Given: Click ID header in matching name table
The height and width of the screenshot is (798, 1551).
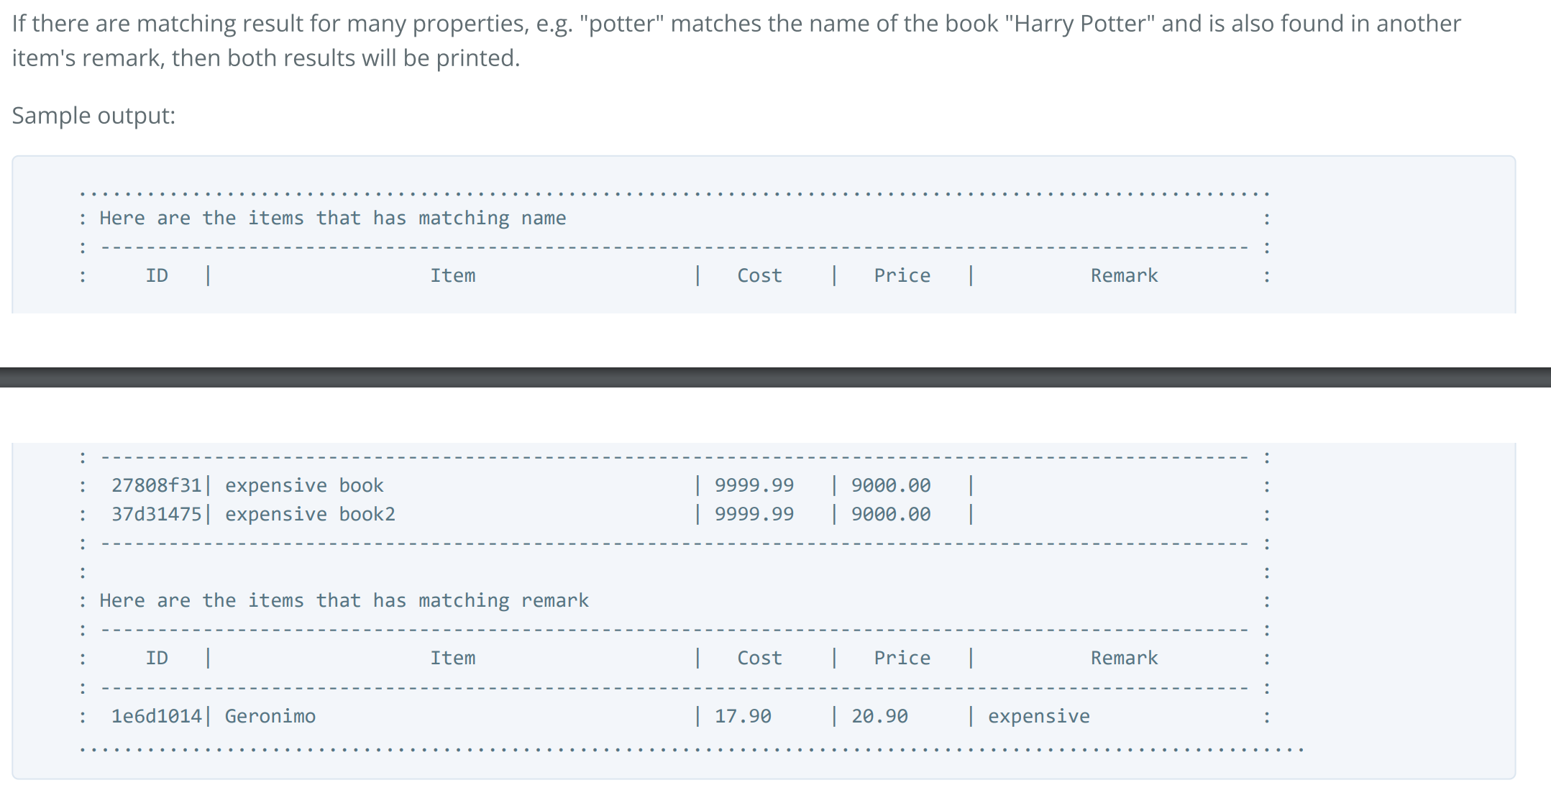Looking at the screenshot, I should [157, 275].
